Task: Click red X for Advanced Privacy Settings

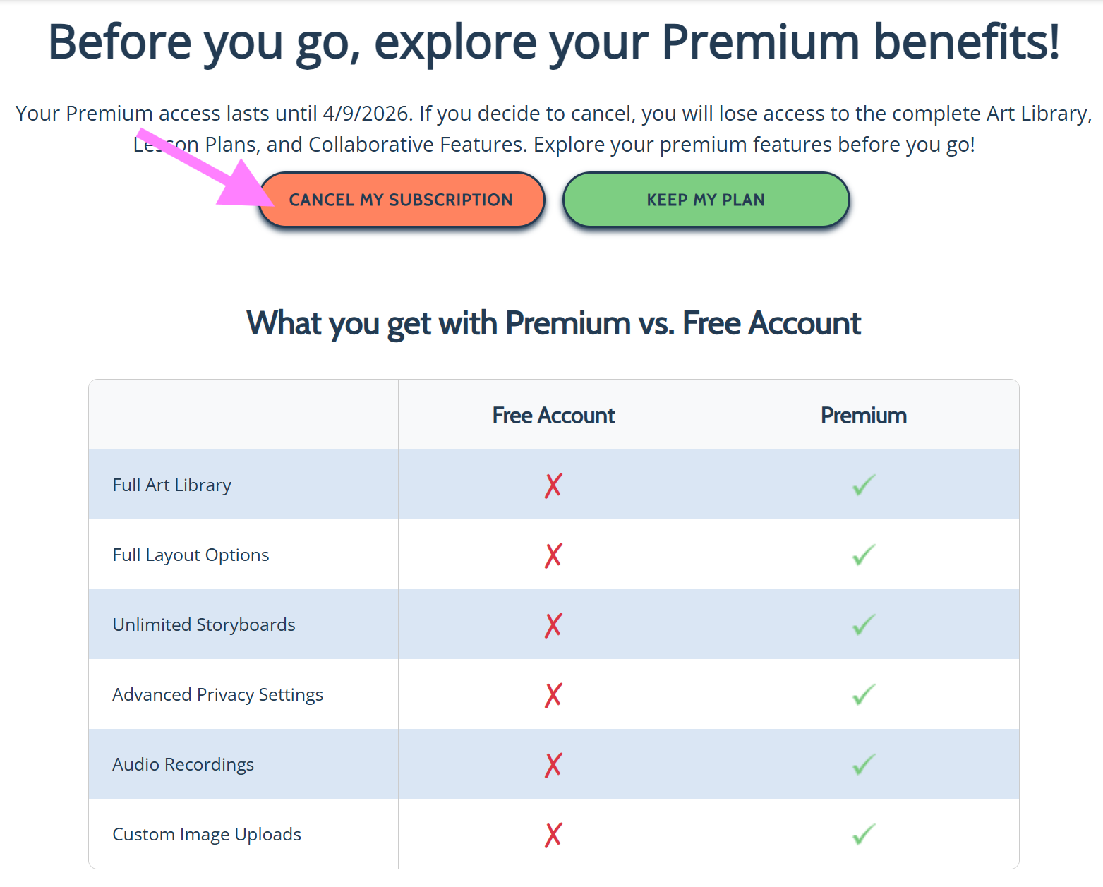Action: [553, 695]
